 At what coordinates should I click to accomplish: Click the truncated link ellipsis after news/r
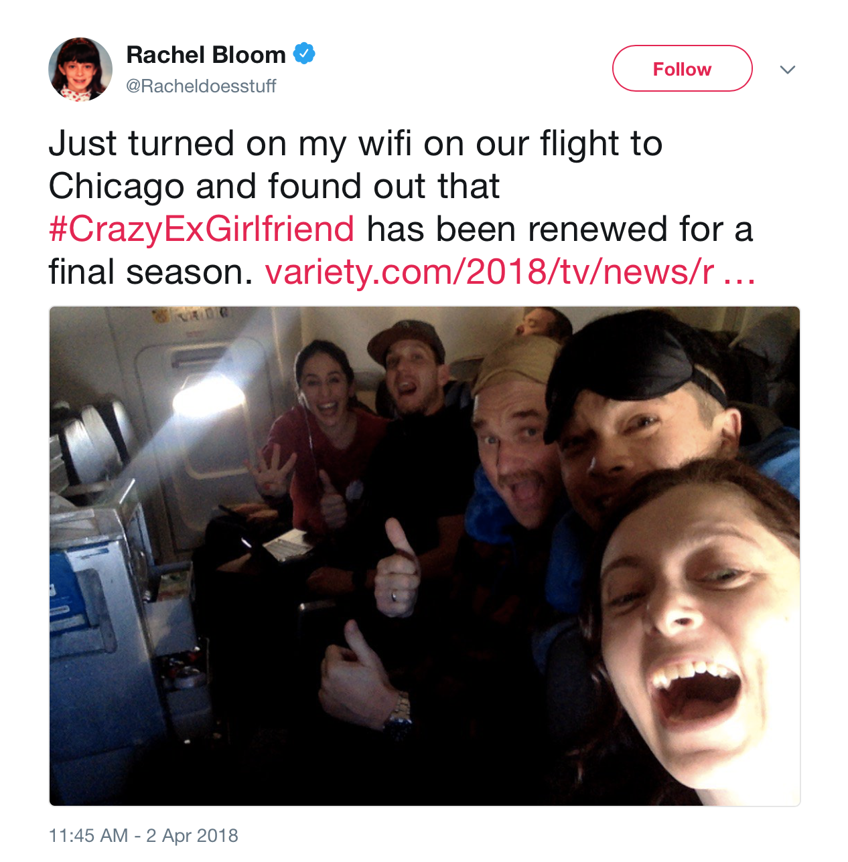739,274
